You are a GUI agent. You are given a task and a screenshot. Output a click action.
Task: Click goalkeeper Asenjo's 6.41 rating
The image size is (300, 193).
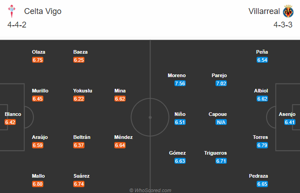point(290,122)
